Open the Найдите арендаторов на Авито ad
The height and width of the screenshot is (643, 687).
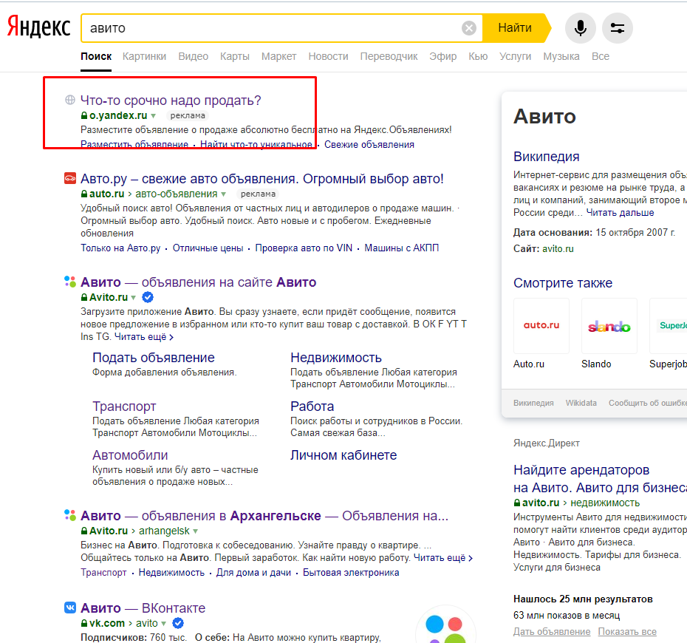click(601, 479)
